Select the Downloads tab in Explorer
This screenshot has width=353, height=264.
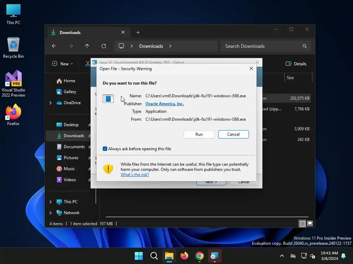pyautogui.click(x=89, y=33)
